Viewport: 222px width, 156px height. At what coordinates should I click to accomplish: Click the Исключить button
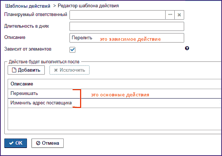pyautogui.click(x=70, y=70)
